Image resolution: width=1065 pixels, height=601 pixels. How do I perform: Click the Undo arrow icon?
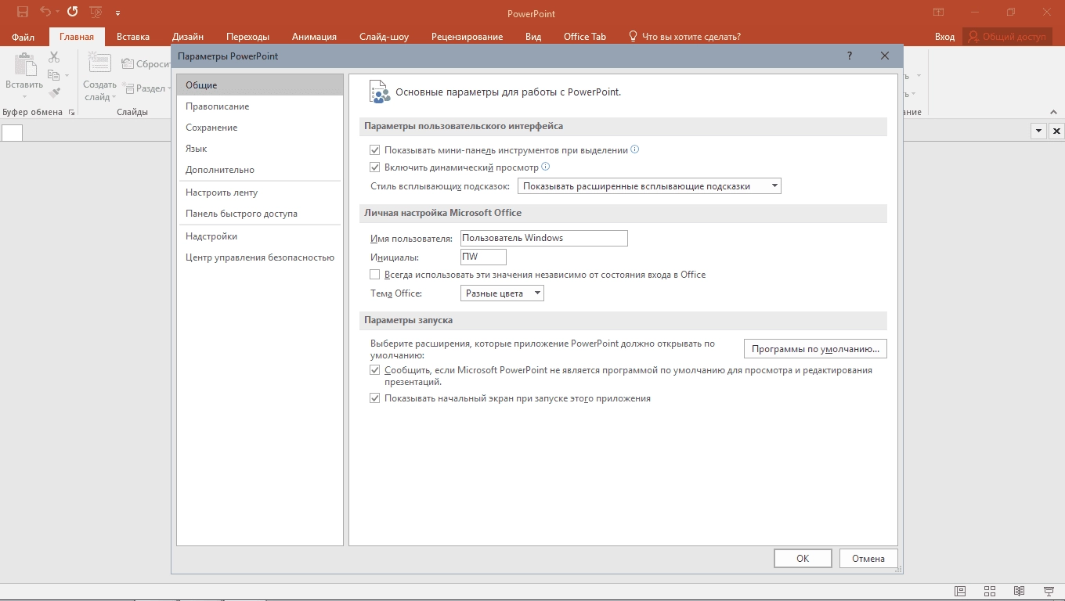coord(45,12)
